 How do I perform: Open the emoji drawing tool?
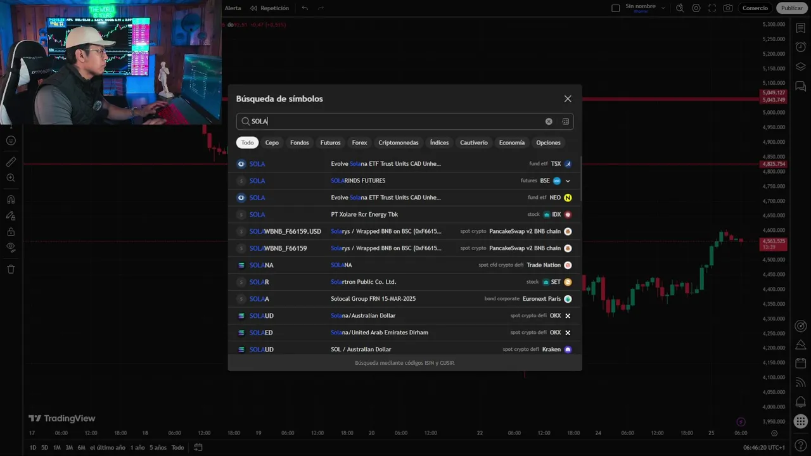pos(11,141)
